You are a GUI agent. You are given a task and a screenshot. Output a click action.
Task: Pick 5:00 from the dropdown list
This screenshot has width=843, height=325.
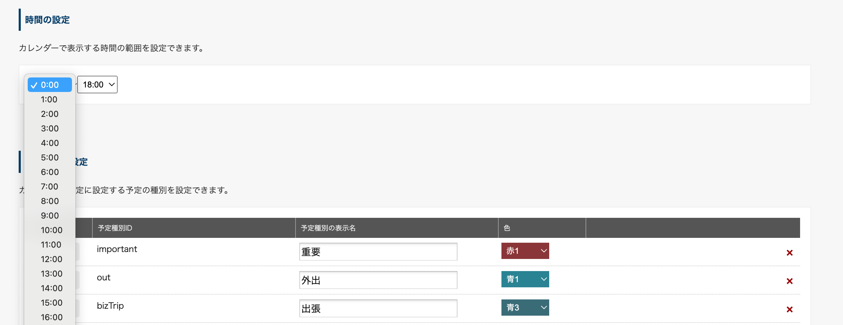(x=49, y=158)
